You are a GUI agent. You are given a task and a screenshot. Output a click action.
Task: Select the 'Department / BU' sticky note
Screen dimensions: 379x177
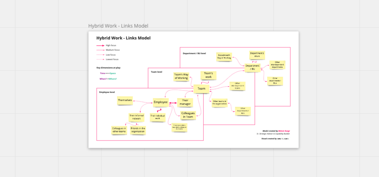tap(253, 68)
